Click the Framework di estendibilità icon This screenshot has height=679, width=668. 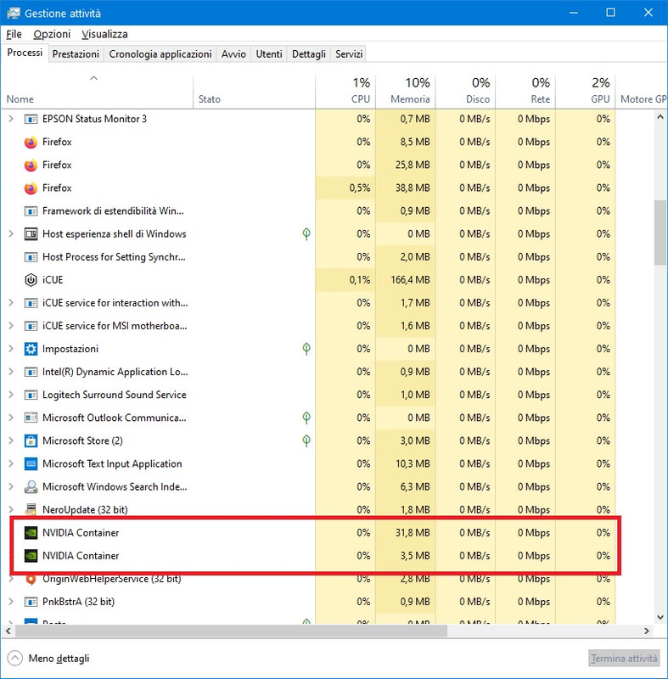click(31, 210)
